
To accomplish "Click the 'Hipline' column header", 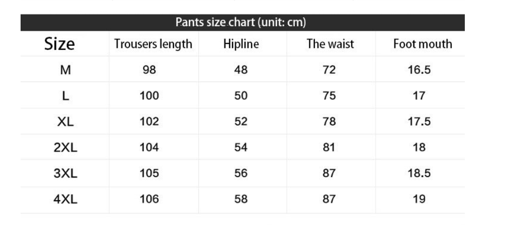I will 241,44.
